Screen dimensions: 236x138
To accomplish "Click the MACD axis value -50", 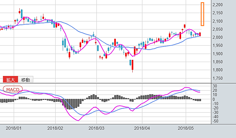I will coord(215,121).
